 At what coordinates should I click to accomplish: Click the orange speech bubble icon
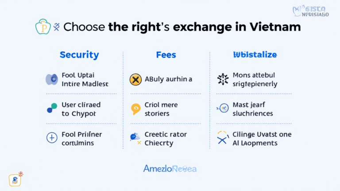click(135, 109)
